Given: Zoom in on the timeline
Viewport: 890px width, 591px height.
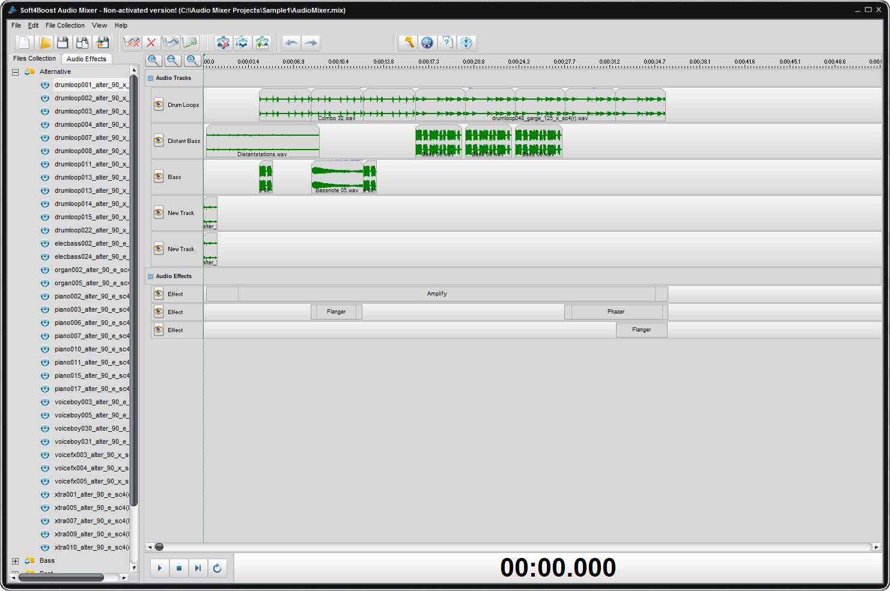Looking at the screenshot, I should pos(154,60).
